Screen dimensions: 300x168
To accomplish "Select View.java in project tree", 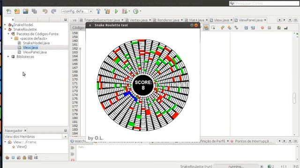I will 30,48.
